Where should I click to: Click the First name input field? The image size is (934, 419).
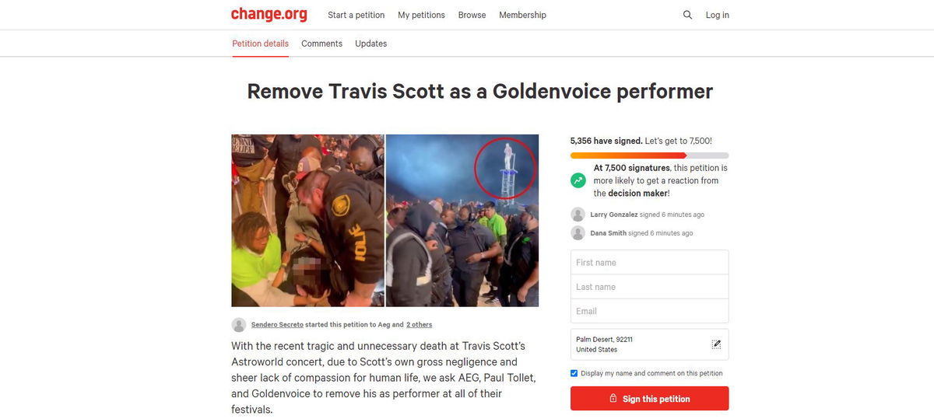click(649, 263)
